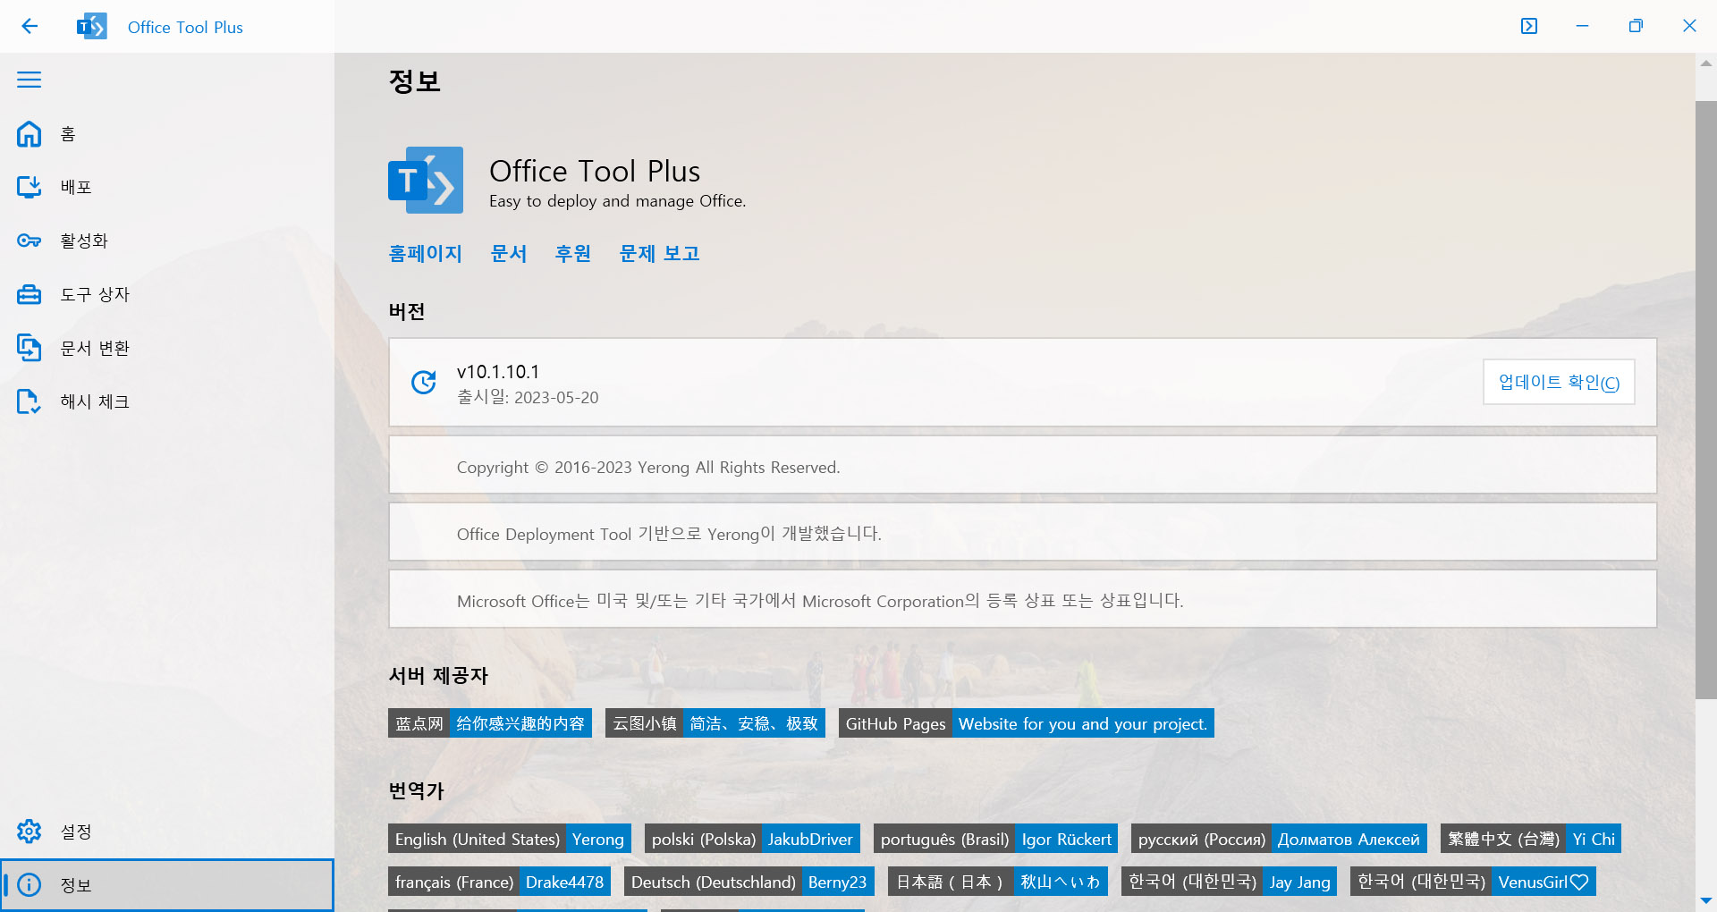Click the Deploy (배포) download icon

click(30, 187)
